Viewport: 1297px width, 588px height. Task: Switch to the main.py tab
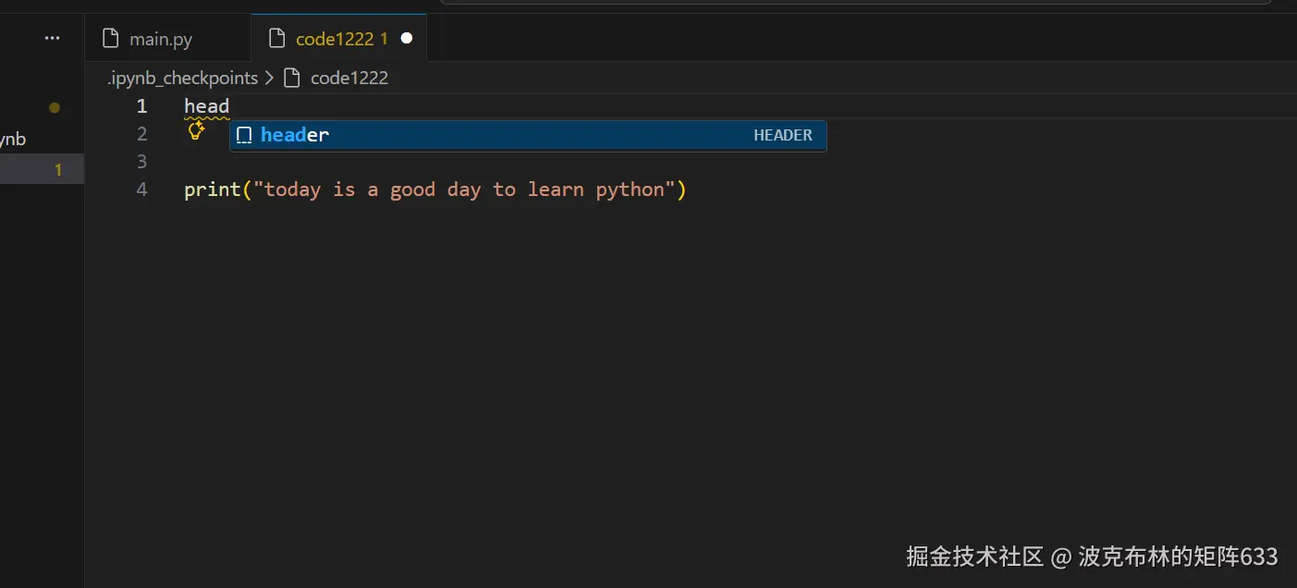pyautogui.click(x=161, y=39)
